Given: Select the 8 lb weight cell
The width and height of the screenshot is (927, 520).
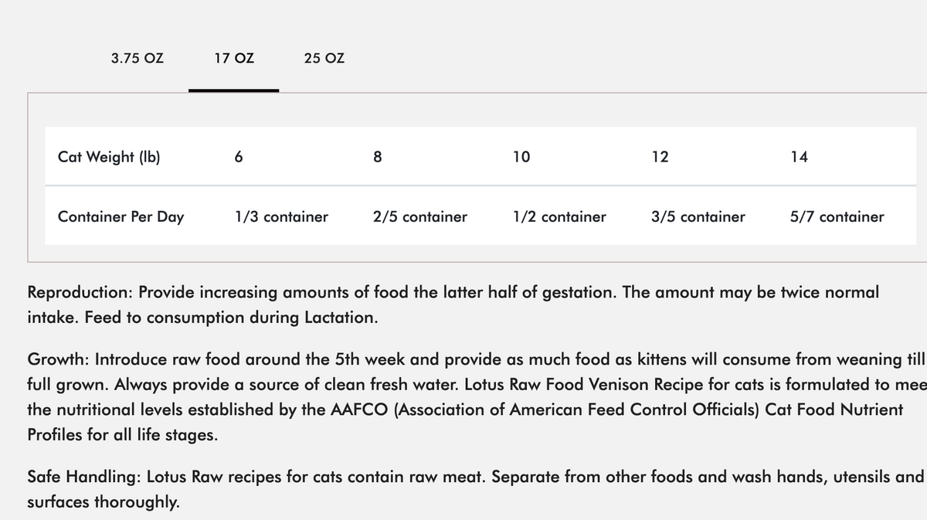Looking at the screenshot, I should pos(377,157).
